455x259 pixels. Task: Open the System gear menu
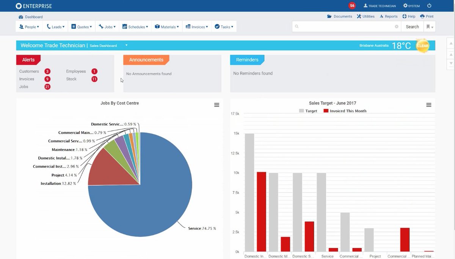click(x=411, y=6)
